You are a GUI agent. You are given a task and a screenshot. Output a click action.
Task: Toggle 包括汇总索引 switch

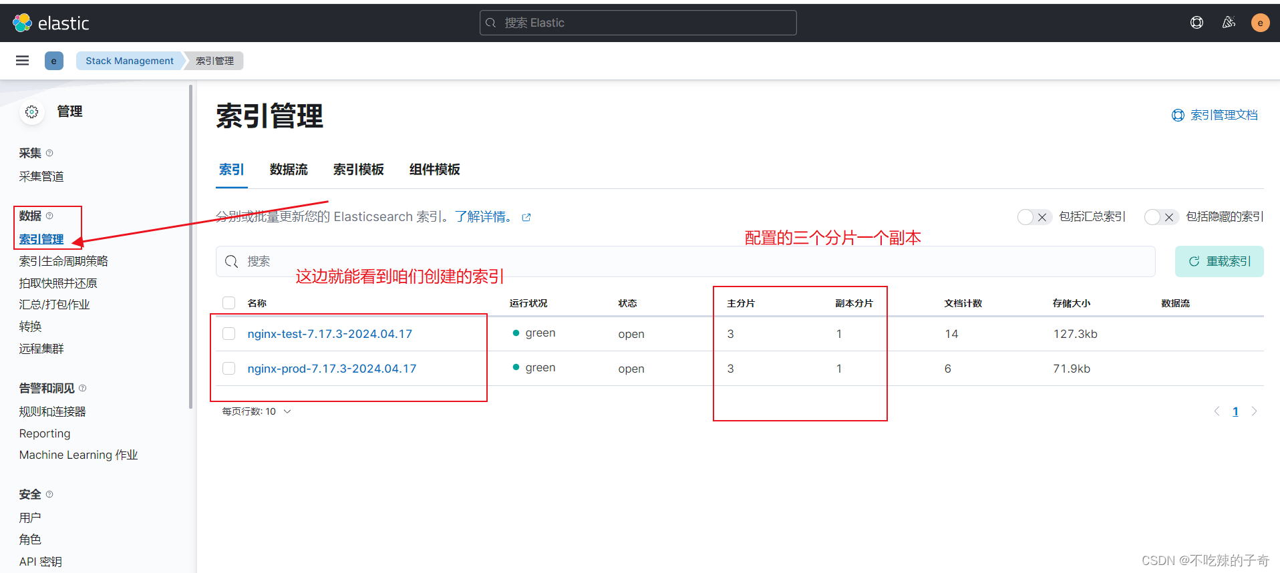(1034, 217)
